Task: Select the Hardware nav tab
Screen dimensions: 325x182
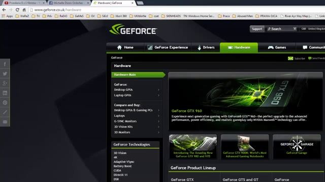Action: pos(239,48)
